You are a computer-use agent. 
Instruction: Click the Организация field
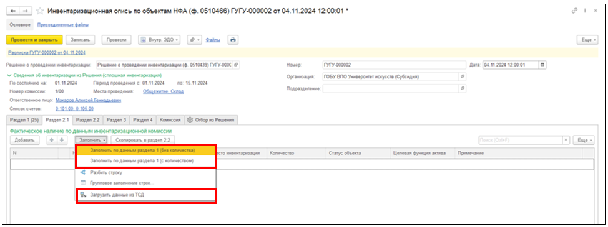[391, 76]
